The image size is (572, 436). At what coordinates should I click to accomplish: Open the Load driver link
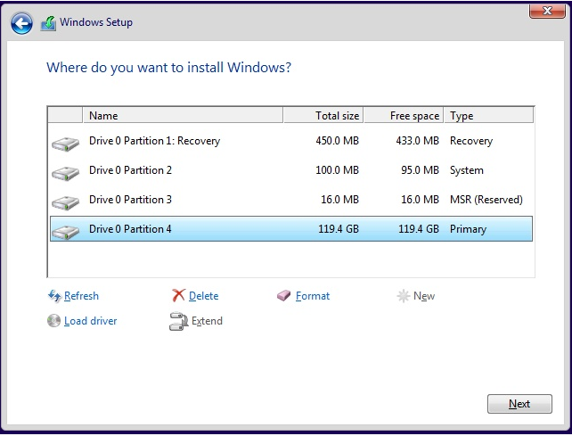tap(91, 321)
